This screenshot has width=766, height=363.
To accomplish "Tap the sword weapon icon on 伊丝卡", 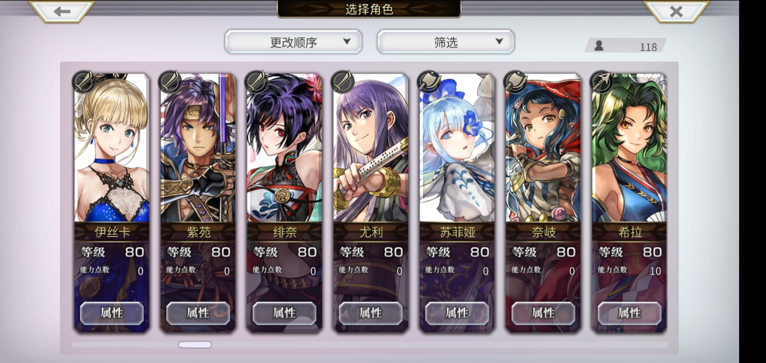I will tap(84, 82).
